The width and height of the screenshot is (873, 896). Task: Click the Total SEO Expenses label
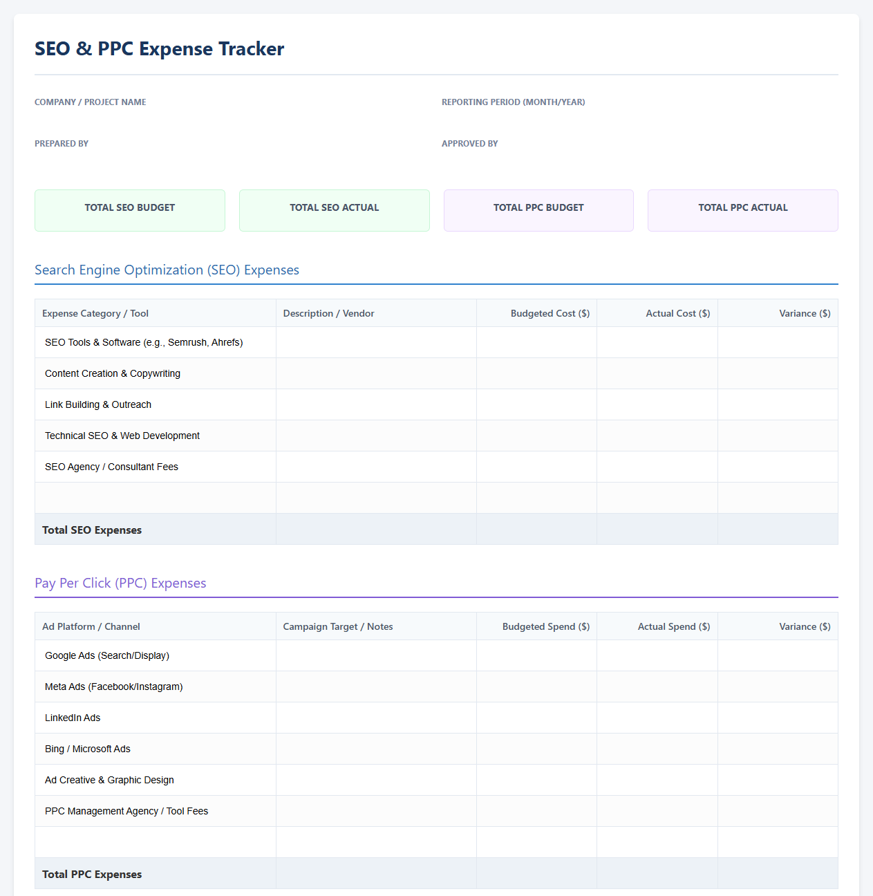(92, 530)
